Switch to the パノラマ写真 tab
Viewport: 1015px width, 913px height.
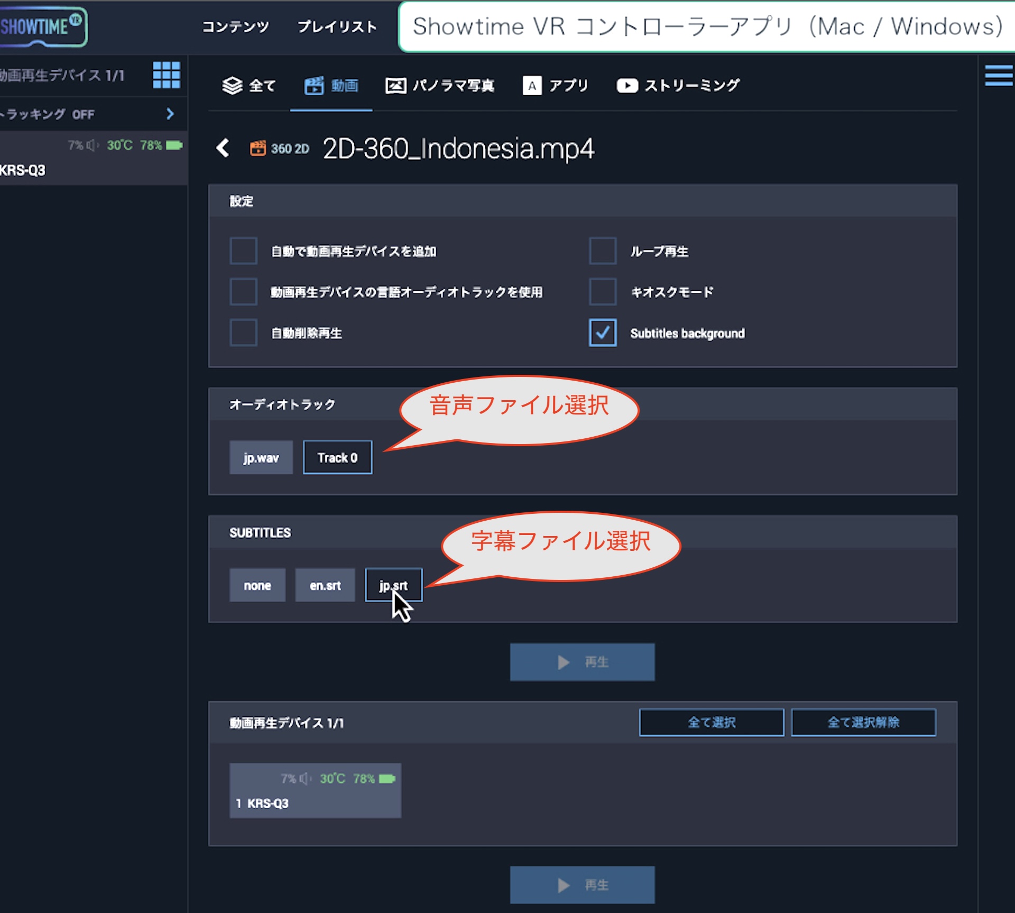click(440, 85)
